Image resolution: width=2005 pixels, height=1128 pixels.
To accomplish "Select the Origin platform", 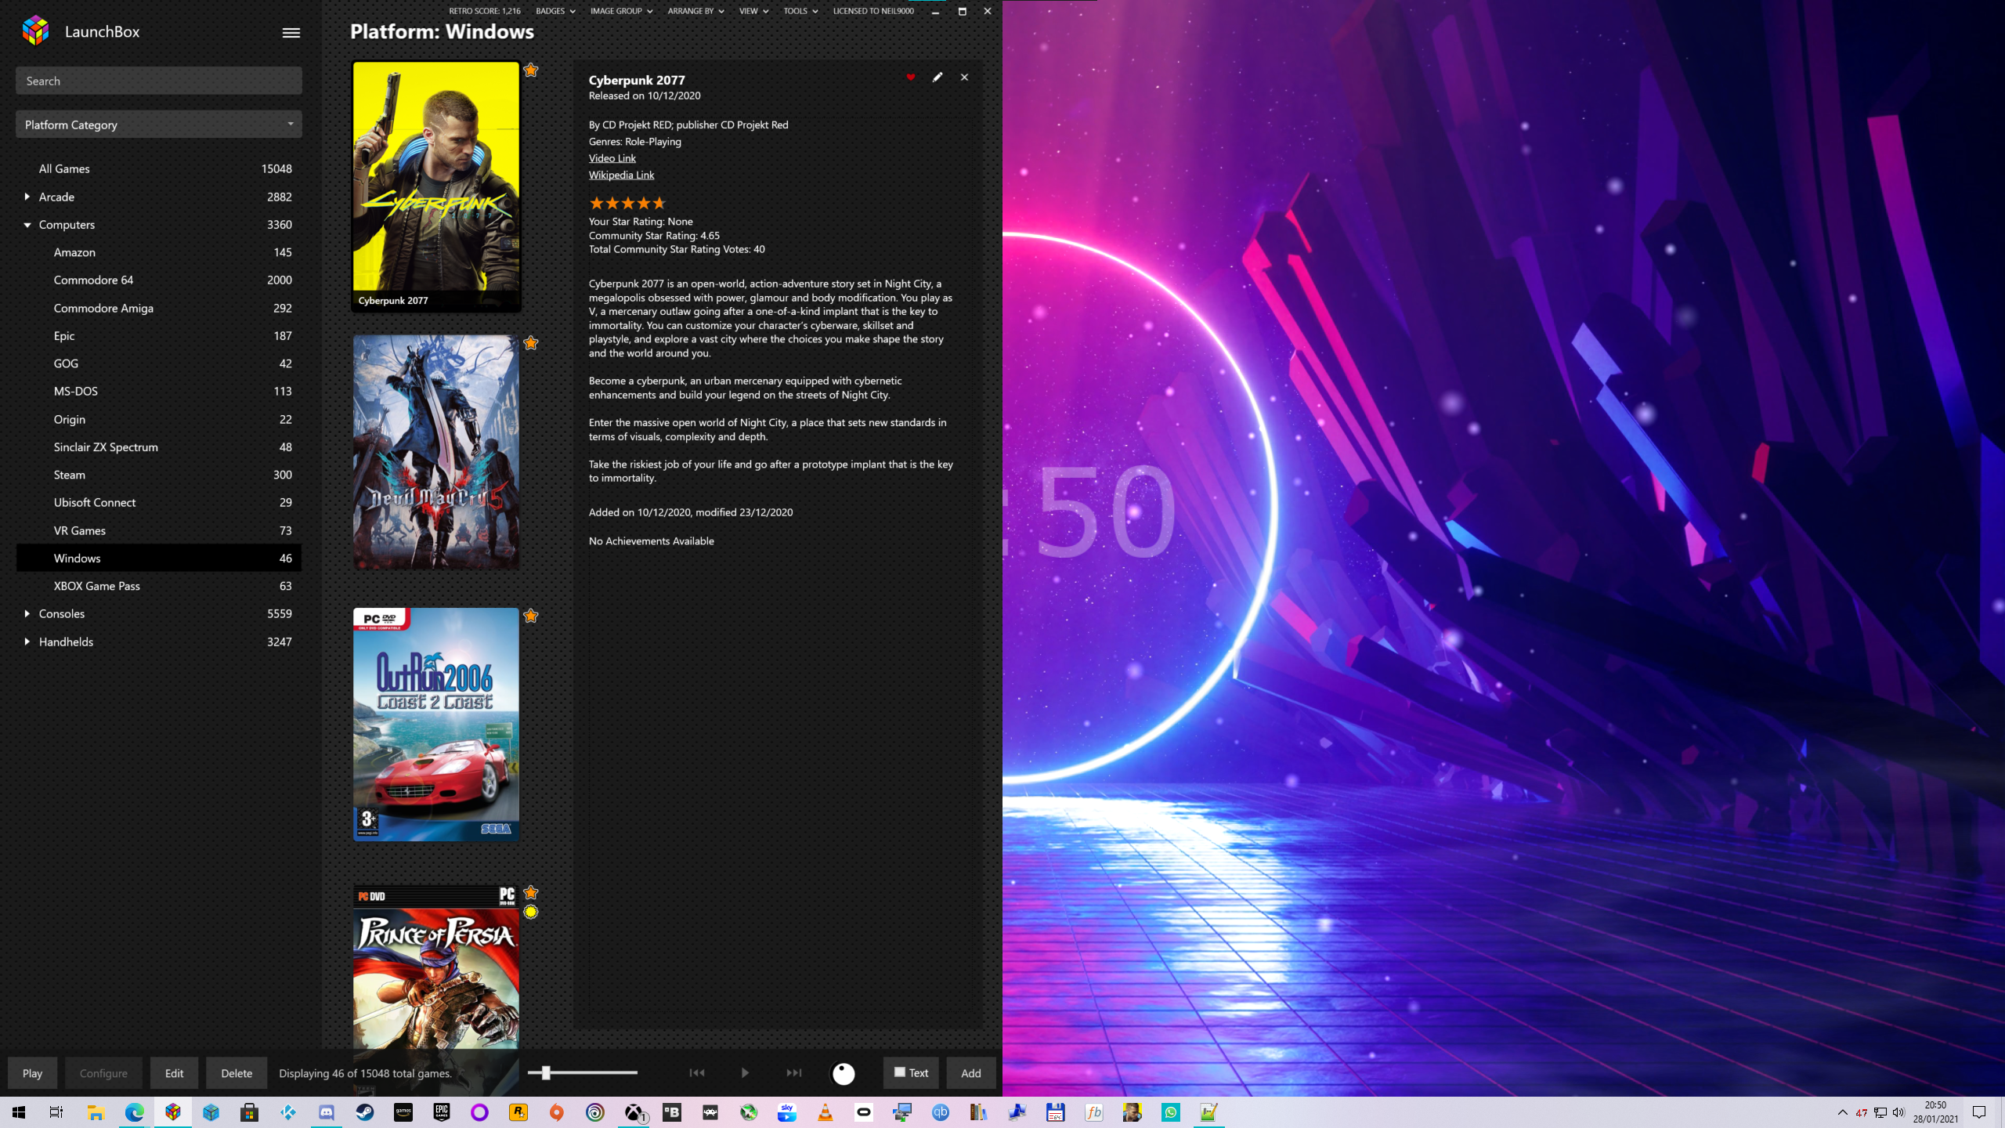I will 159,419.
